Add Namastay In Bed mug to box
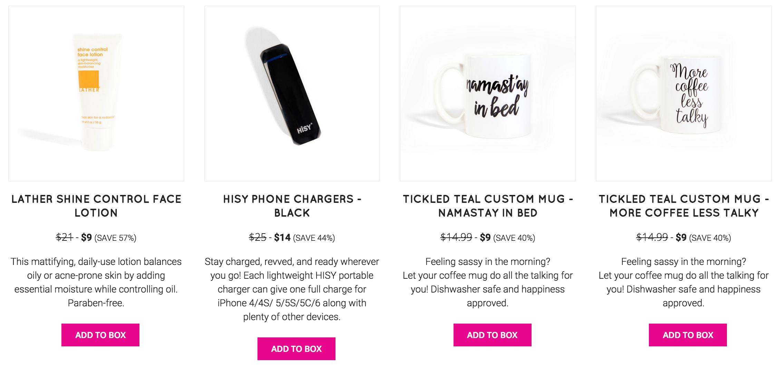The height and width of the screenshot is (365, 778). click(x=493, y=335)
